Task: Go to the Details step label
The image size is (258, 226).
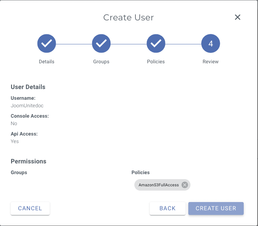Action: tap(46, 62)
